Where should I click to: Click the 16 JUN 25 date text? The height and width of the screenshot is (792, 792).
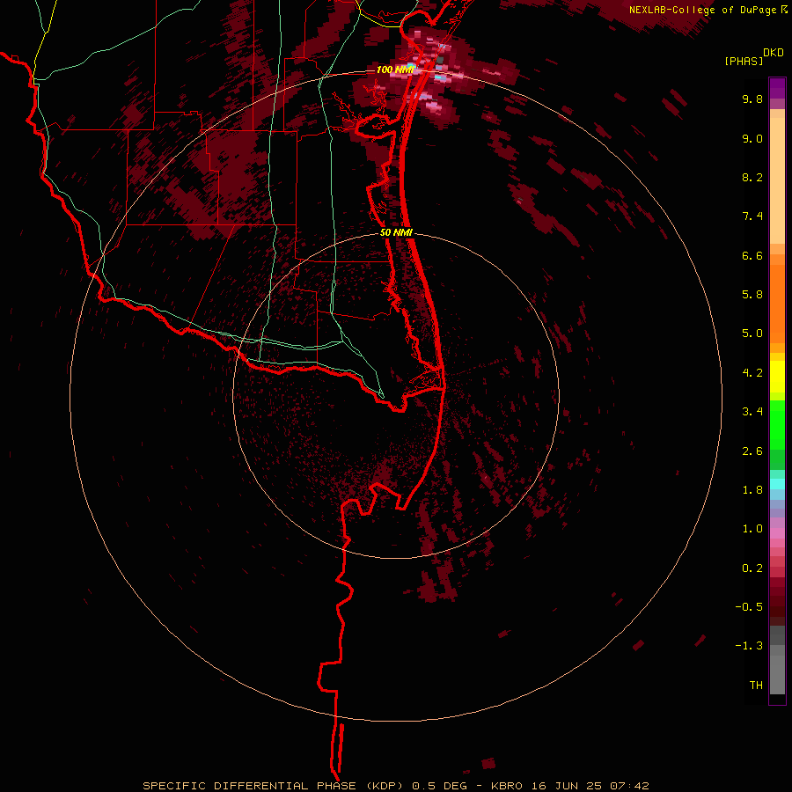[x=568, y=786]
